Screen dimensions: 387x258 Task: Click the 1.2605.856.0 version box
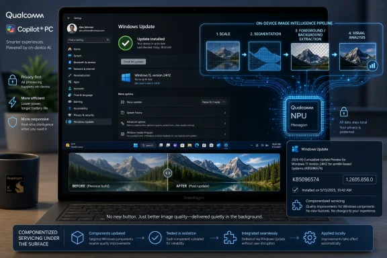tap(359, 179)
